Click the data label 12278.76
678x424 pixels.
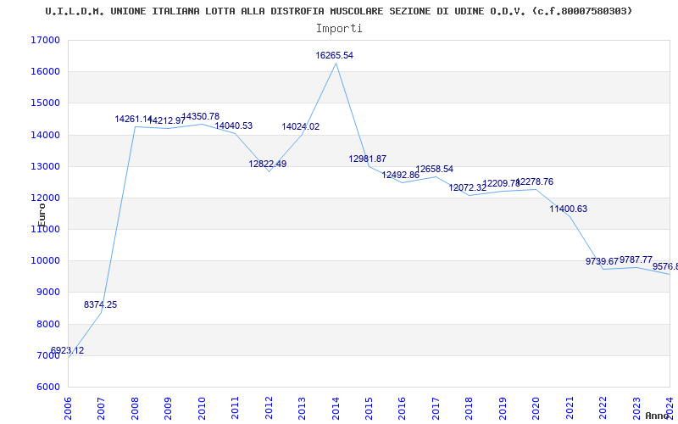535,181
